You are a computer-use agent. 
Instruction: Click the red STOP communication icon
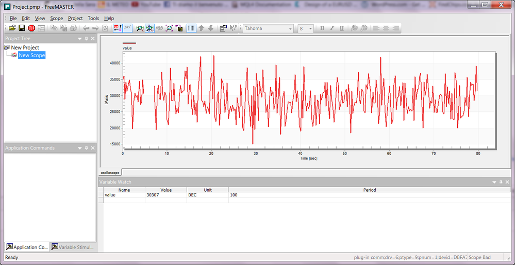31,28
